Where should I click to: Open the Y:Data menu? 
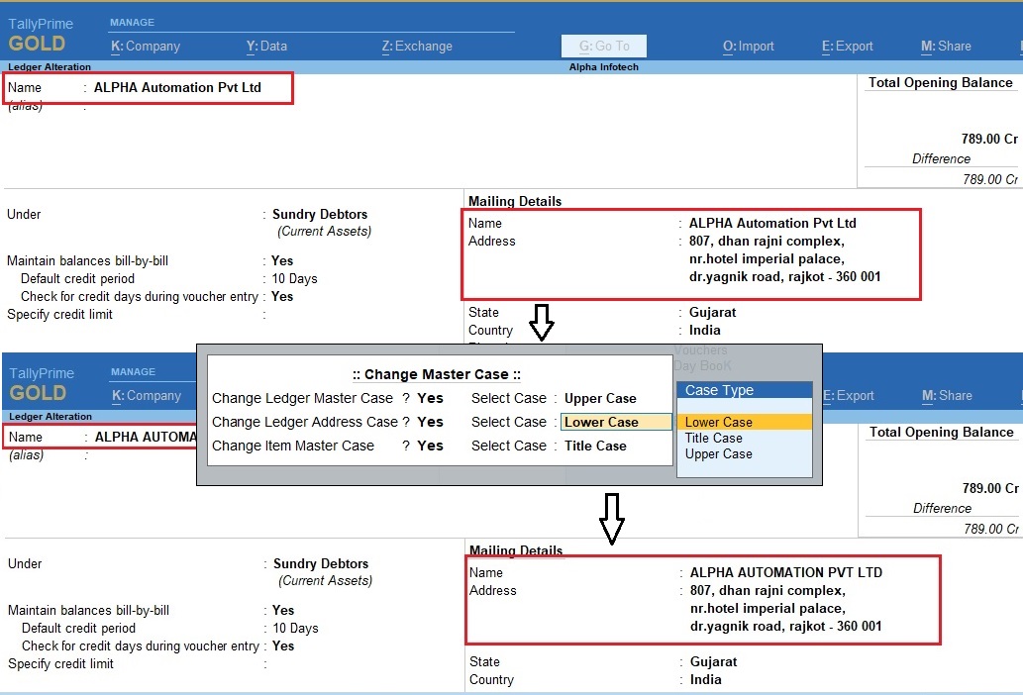(266, 46)
